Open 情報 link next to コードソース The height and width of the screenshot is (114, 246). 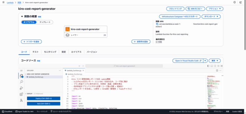coord(39,61)
